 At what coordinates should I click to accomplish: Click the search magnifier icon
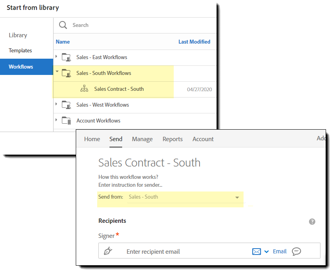tap(63, 25)
